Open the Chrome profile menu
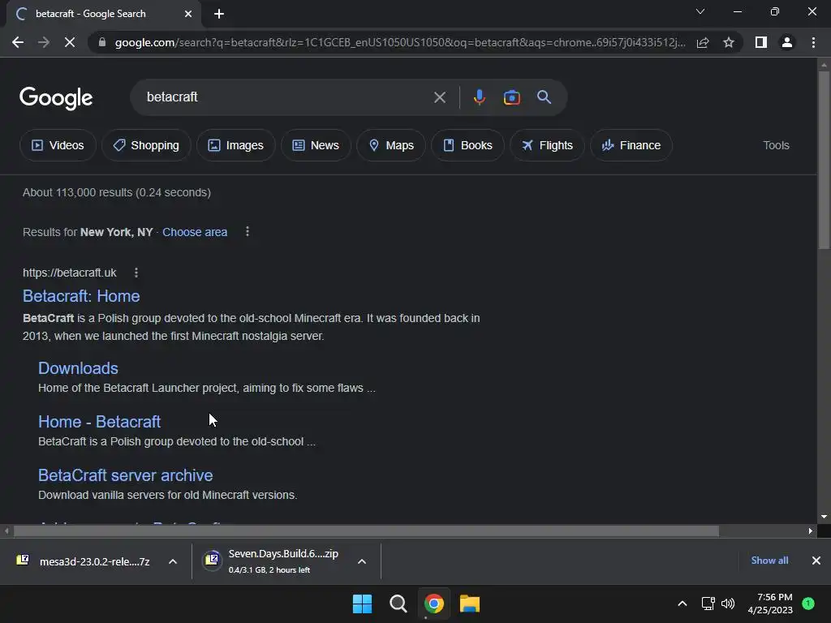Screen dimensions: 831x623 coord(787,42)
